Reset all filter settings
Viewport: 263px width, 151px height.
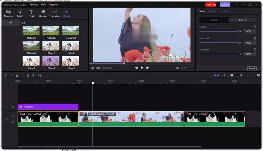[252, 68]
